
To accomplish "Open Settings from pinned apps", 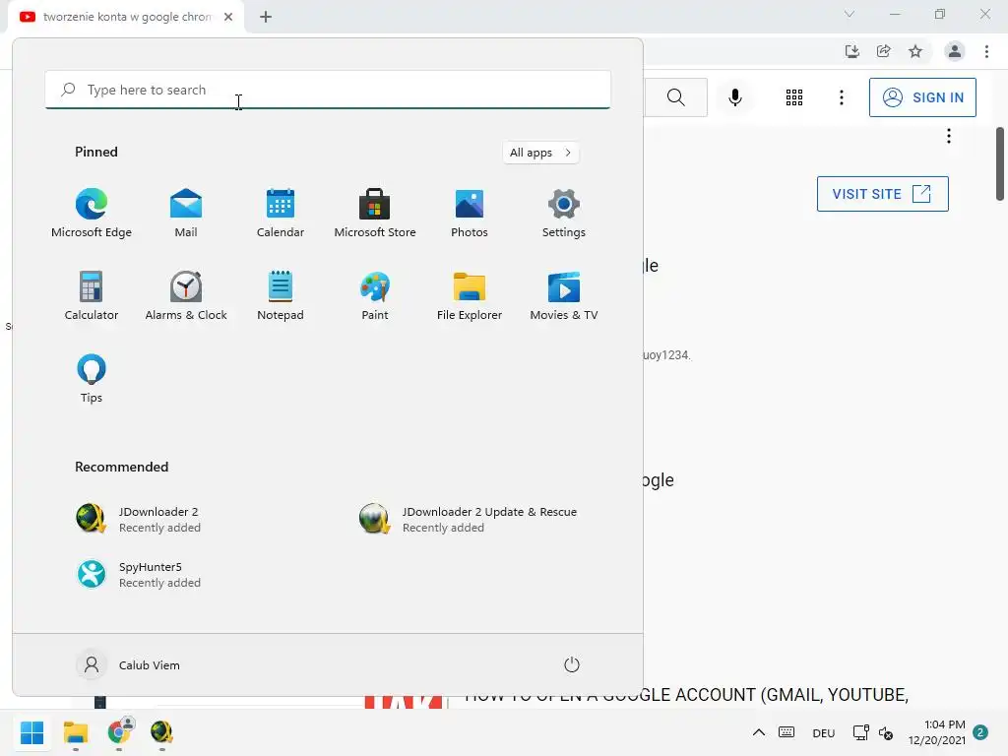I will point(564,214).
